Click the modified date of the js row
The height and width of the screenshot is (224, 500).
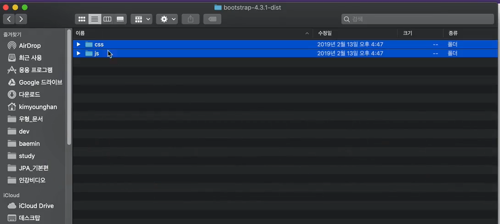pyautogui.click(x=350, y=54)
